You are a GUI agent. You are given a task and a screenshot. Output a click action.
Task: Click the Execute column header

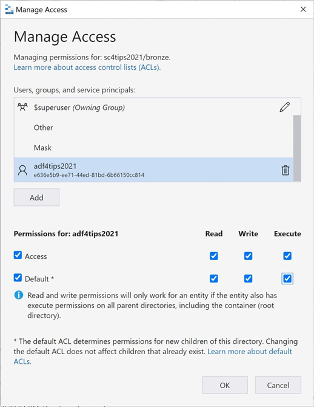click(x=287, y=234)
